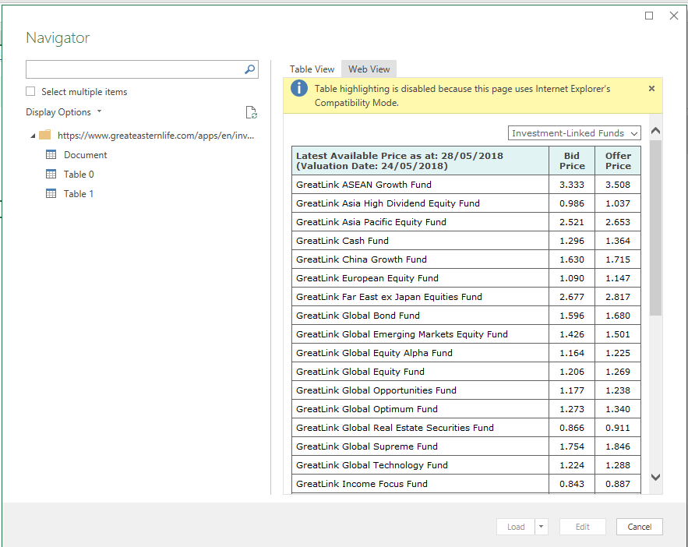Switch to the Table View tab
The image size is (688, 547).
(312, 69)
